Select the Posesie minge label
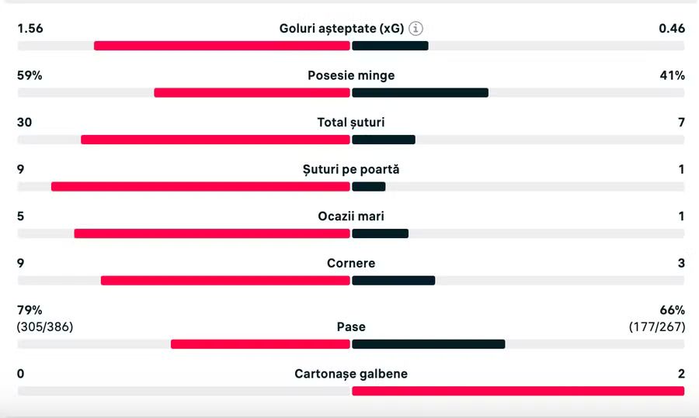The width and height of the screenshot is (699, 418). (351, 75)
